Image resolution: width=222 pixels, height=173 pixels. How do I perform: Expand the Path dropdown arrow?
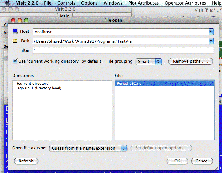tap(211, 41)
